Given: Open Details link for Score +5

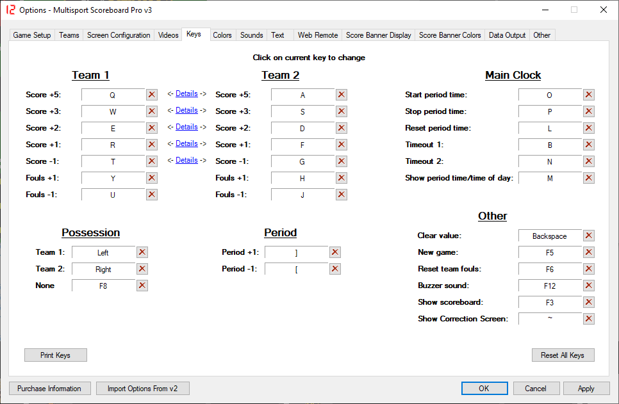Looking at the screenshot, I should coord(186,93).
